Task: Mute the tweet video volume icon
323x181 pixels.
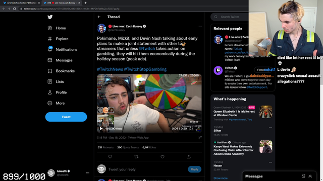Action: click(x=191, y=129)
